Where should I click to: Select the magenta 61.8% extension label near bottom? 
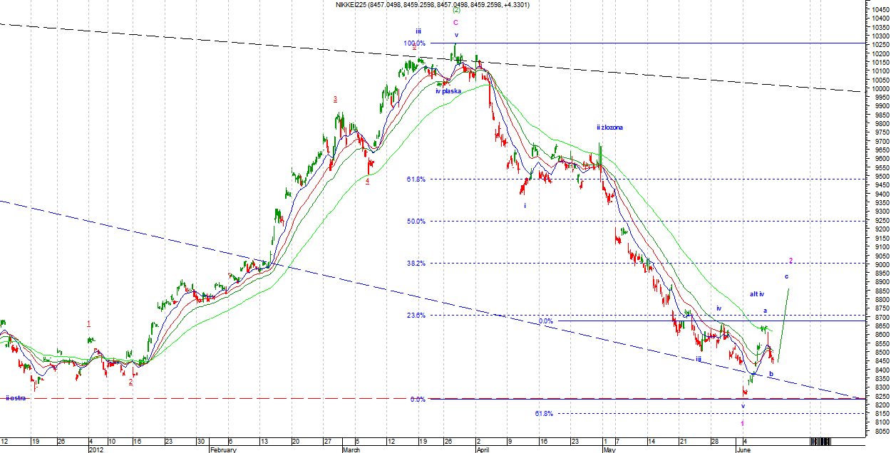coord(545,413)
